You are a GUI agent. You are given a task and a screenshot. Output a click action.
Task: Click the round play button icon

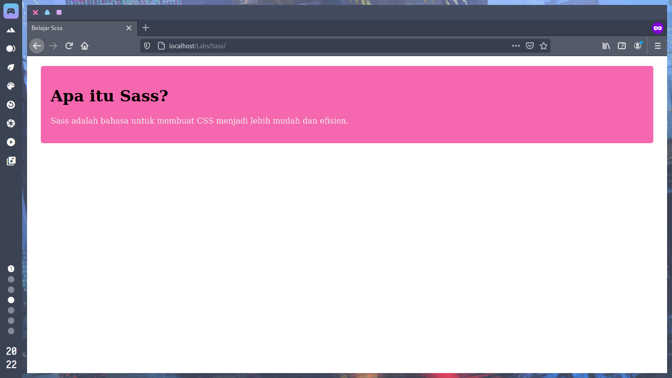pos(11,142)
